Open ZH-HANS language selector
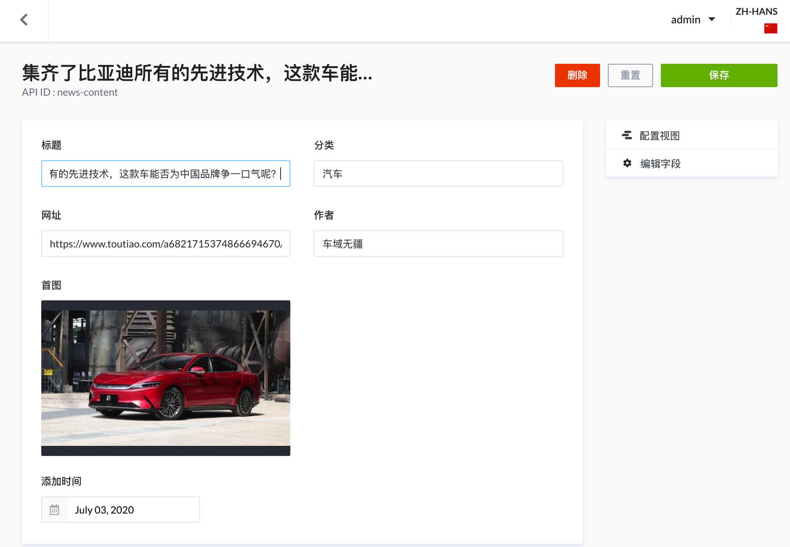 (756, 12)
